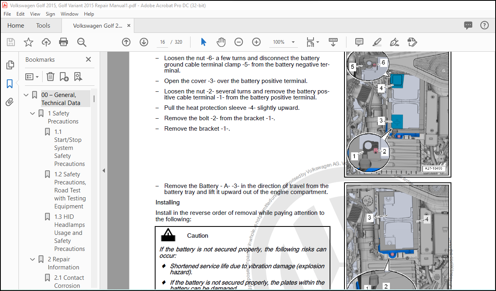Image resolution: width=496 pixels, height=291 pixels.
Task: Click the Save file icon
Action: tap(11, 42)
